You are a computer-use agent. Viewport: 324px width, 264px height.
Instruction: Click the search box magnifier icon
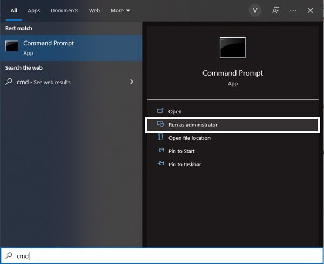[x=9, y=255]
